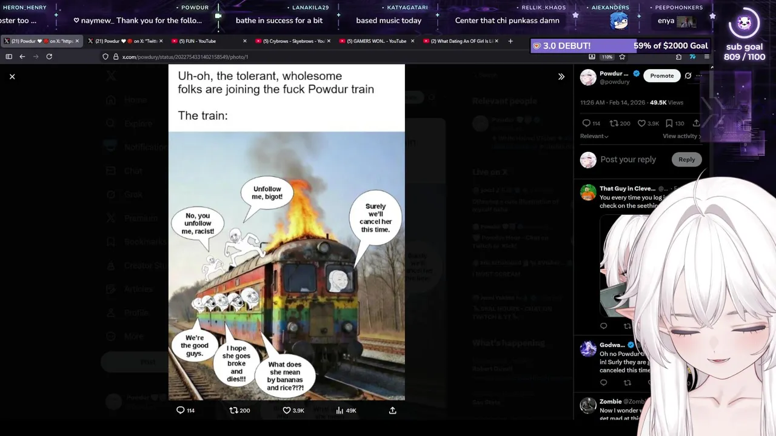Click the Post your reply field
776x436 pixels.
point(628,159)
